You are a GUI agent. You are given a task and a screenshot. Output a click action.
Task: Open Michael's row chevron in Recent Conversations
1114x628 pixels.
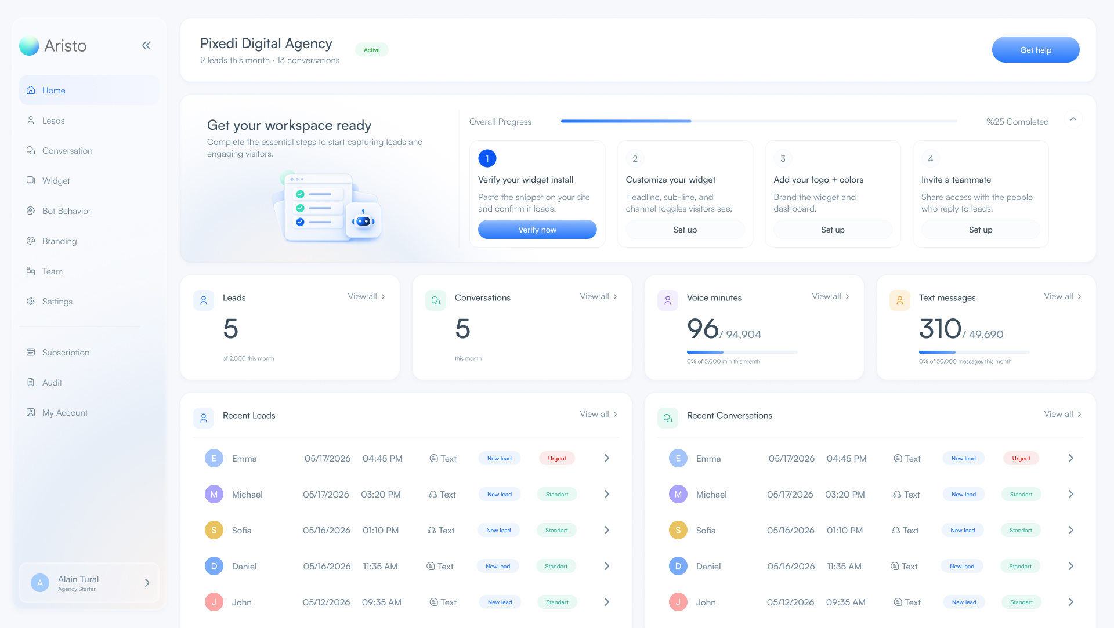tap(1070, 495)
